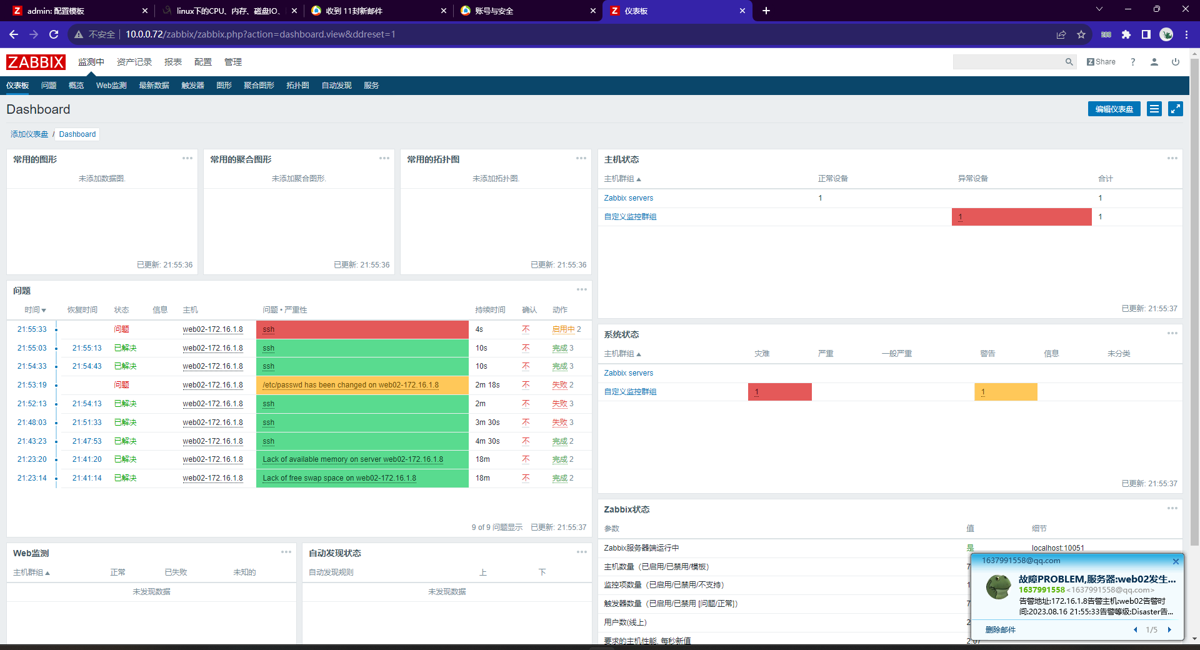Open the 配置 main menu
This screenshot has height=650, width=1200.
[x=203, y=62]
